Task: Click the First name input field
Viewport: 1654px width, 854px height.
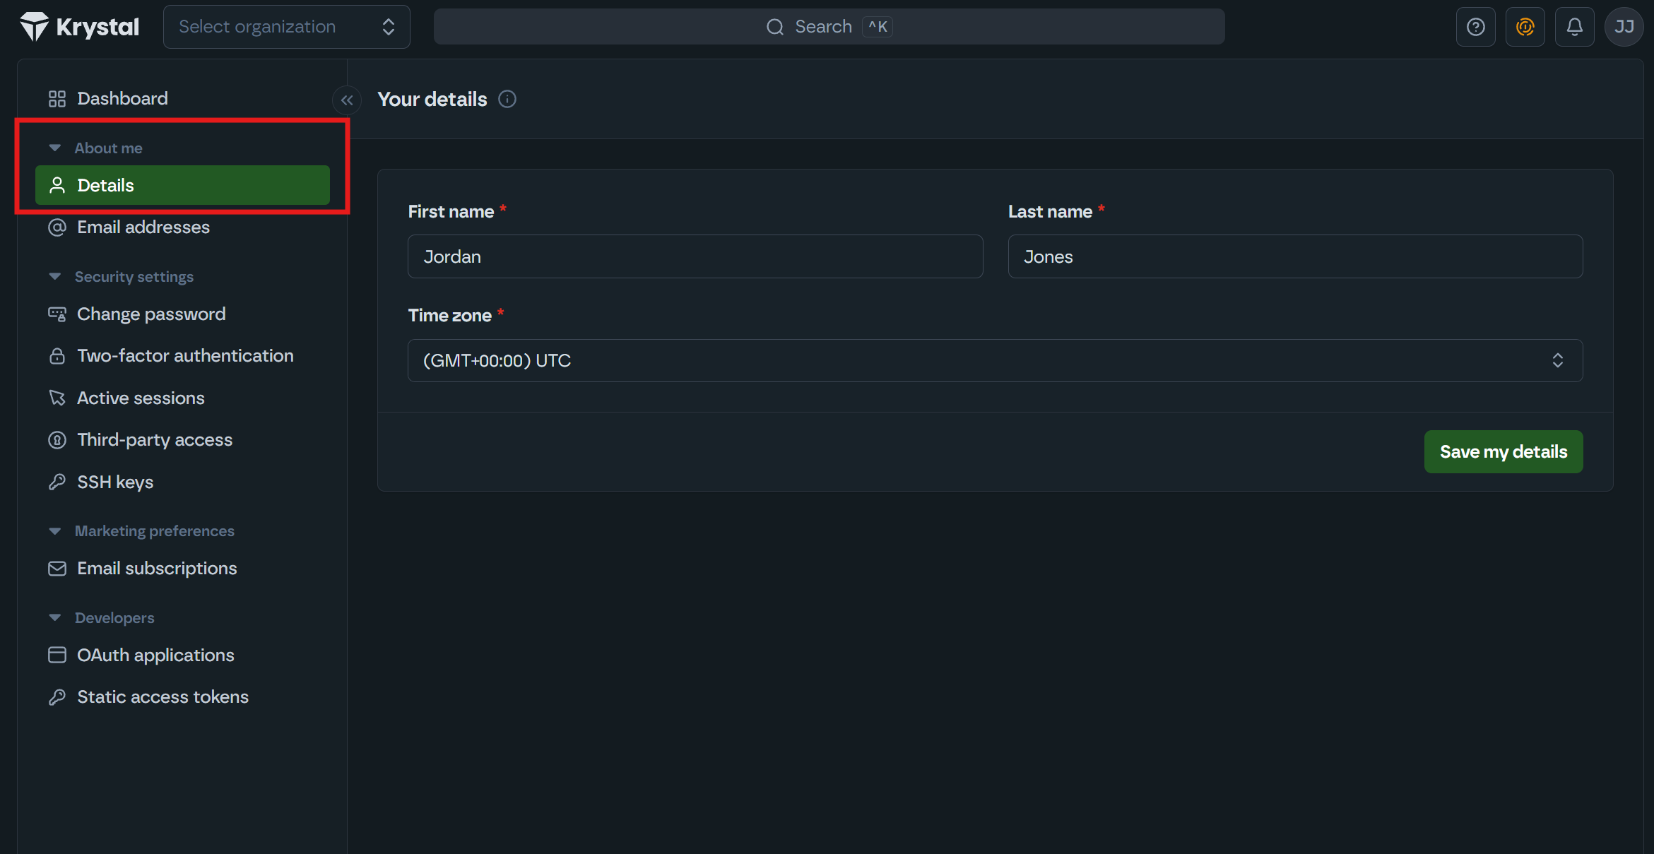Action: [695, 256]
